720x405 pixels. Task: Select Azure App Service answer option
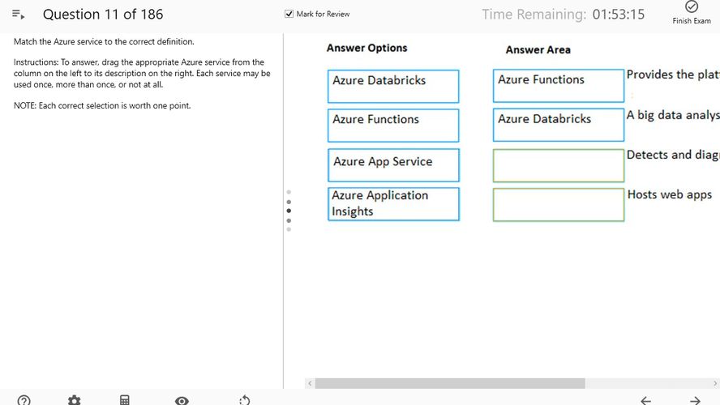point(393,165)
